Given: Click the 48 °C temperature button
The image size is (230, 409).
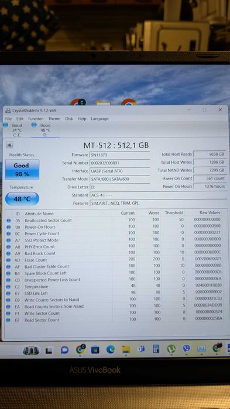Looking at the screenshot, I should tap(22, 199).
